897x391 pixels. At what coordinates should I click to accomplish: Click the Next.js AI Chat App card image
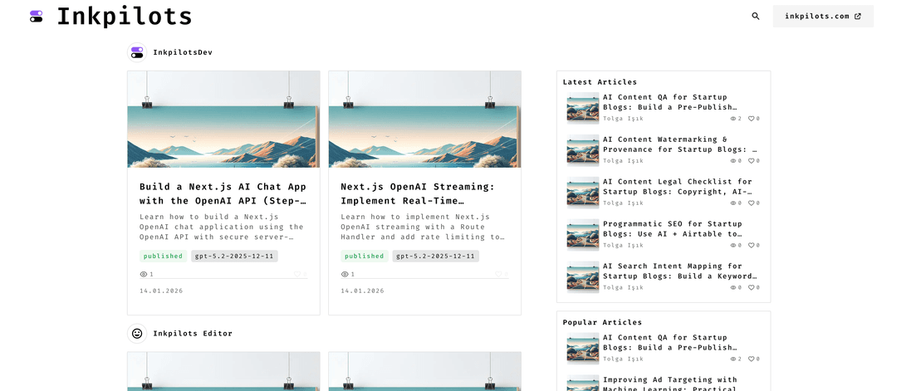coord(223,119)
